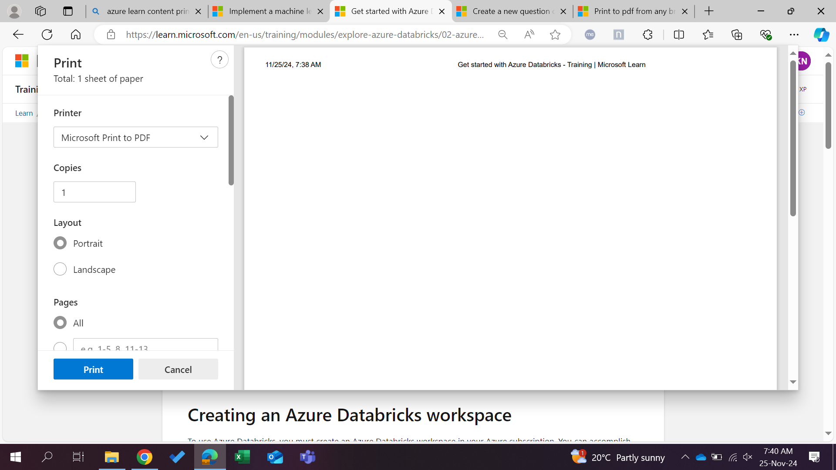The width and height of the screenshot is (836, 470).
Task: Click the print preview scrollbar thumb
Action: click(793, 138)
